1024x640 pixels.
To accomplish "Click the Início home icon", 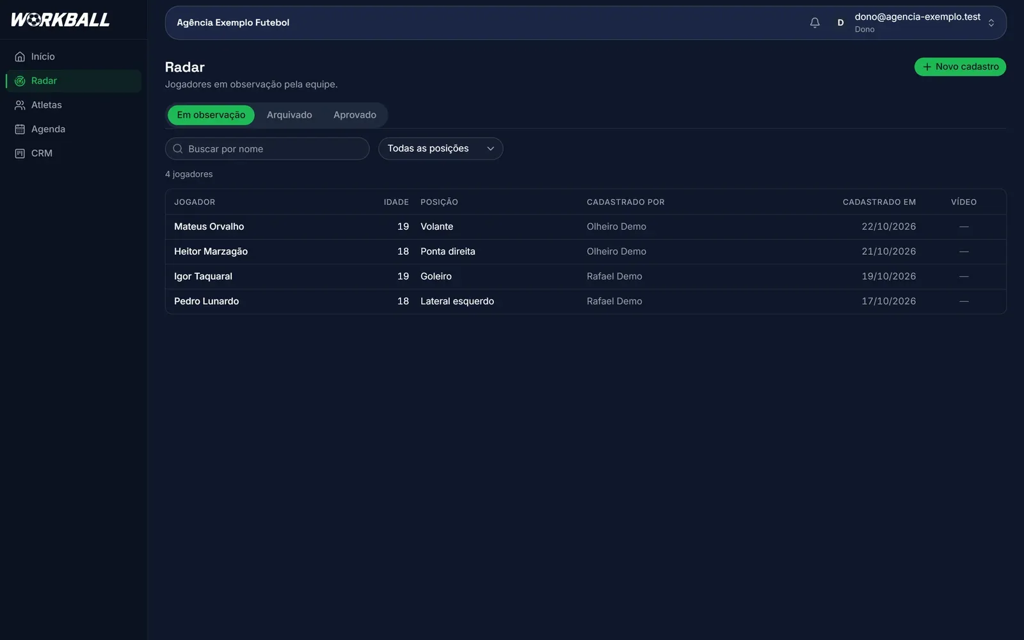I will [20, 56].
